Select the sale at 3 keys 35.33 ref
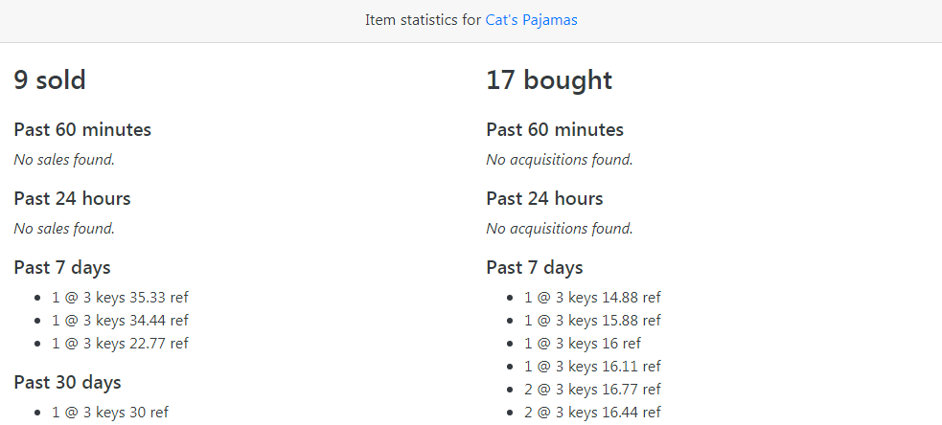This screenshot has width=942, height=425. coord(120,298)
